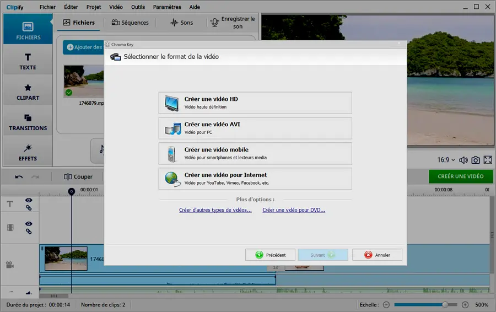Click the timeline playhead marker

click(72, 191)
